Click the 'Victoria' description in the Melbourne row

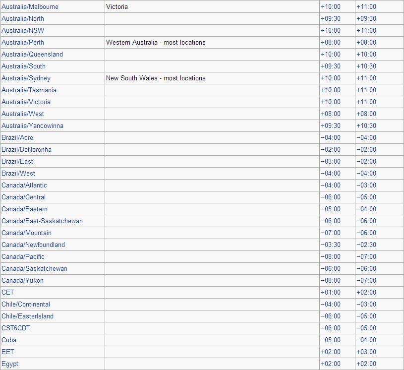click(x=117, y=7)
